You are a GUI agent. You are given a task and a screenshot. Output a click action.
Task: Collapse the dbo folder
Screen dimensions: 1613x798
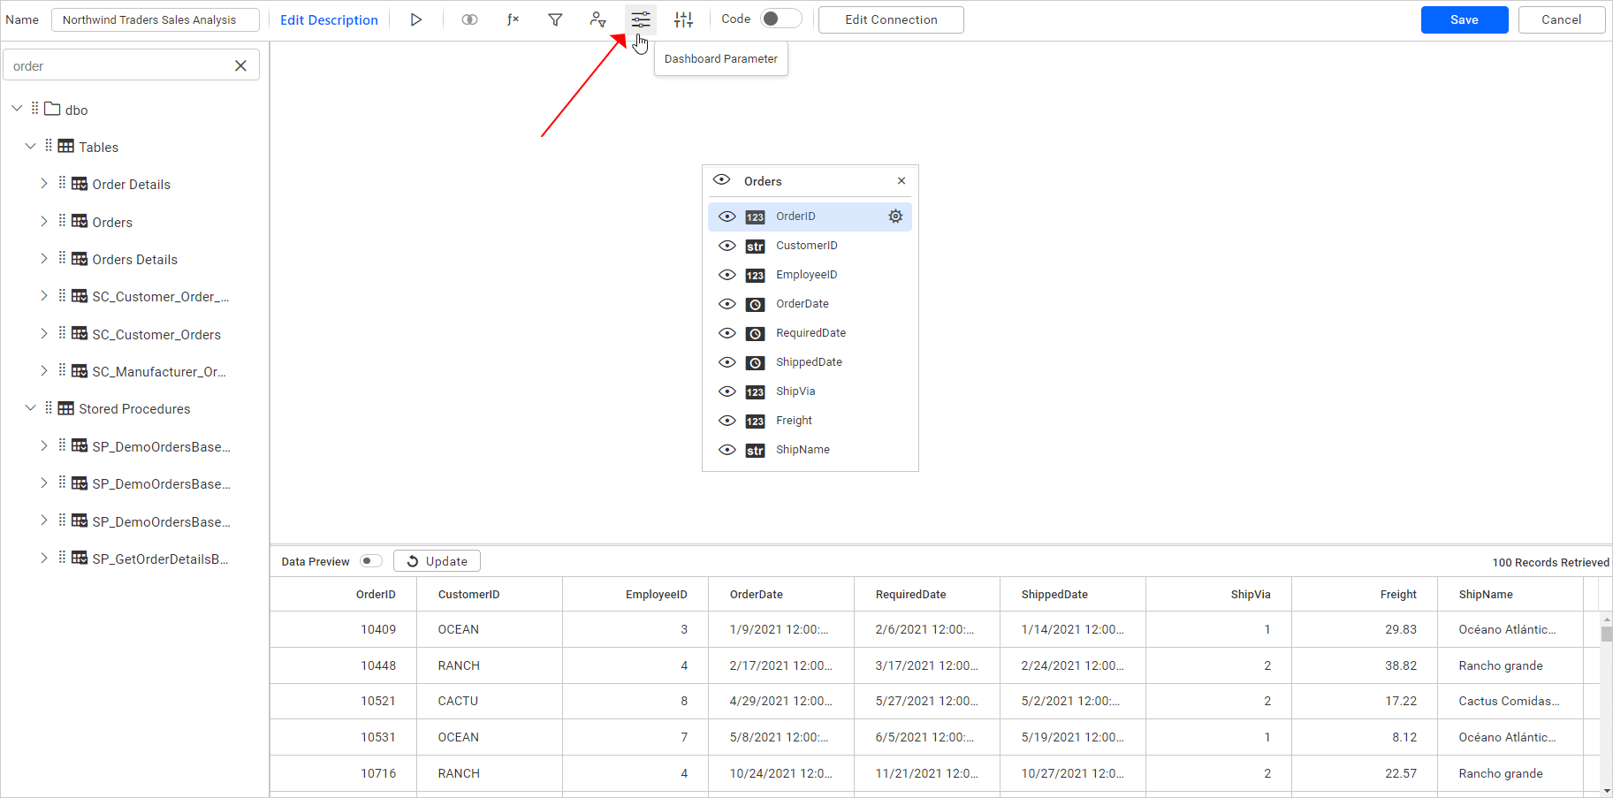pyautogui.click(x=16, y=108)
